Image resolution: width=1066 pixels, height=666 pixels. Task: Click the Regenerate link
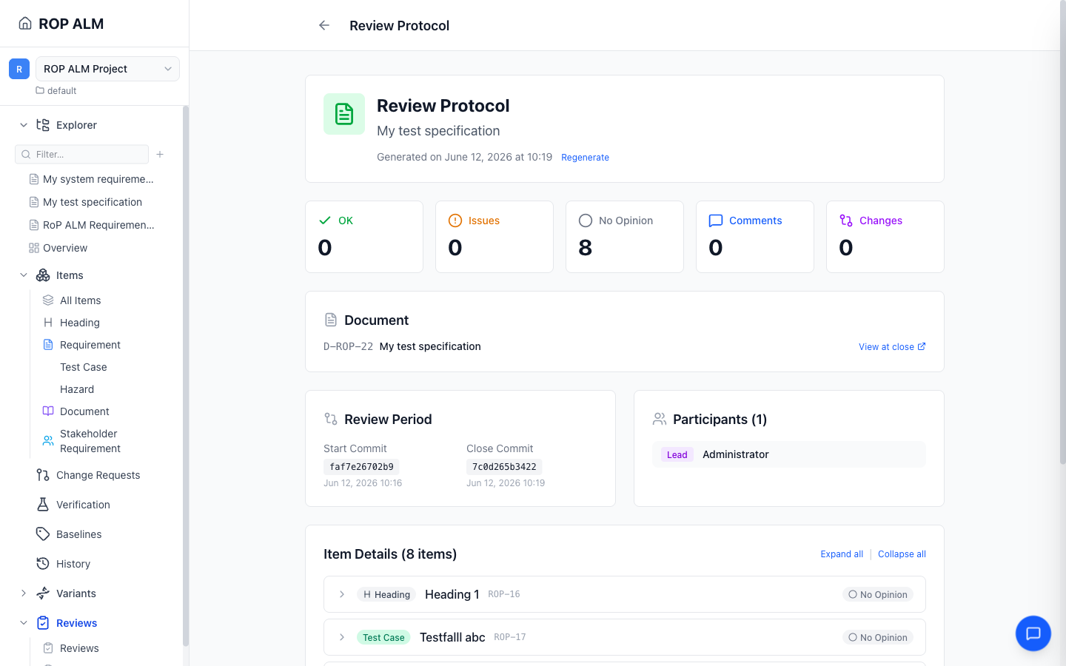click(585, 158)
